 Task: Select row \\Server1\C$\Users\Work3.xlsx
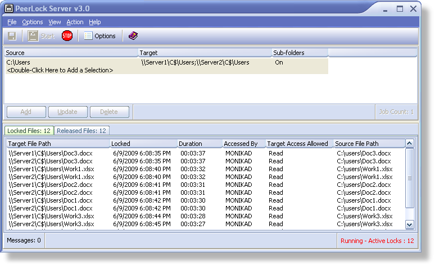point(205,216)
